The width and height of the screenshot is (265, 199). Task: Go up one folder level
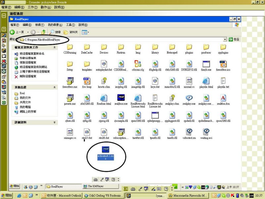pos(44,32)
